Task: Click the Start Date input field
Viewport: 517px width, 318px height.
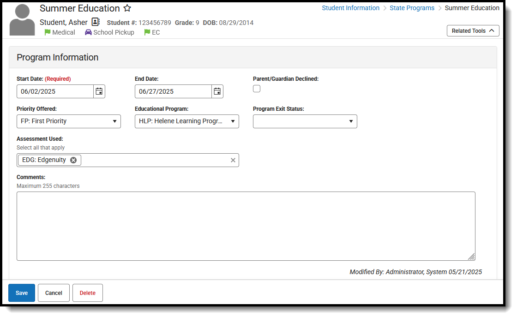Action: tap(55, 91)
